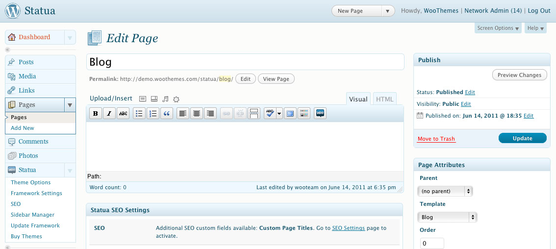556x249 pixels.
Task: Expand Screen Options panel
Action: tap(498, 28)
